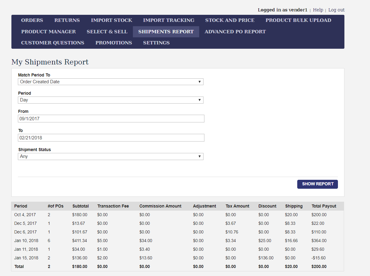The height and width of the screenshot is (276, 370).
Task: Click the Commission Amount column header
Action: [x=160, y=206]
